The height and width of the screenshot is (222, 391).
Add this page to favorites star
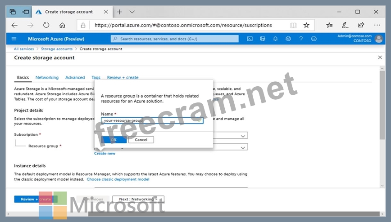[306, 25]
